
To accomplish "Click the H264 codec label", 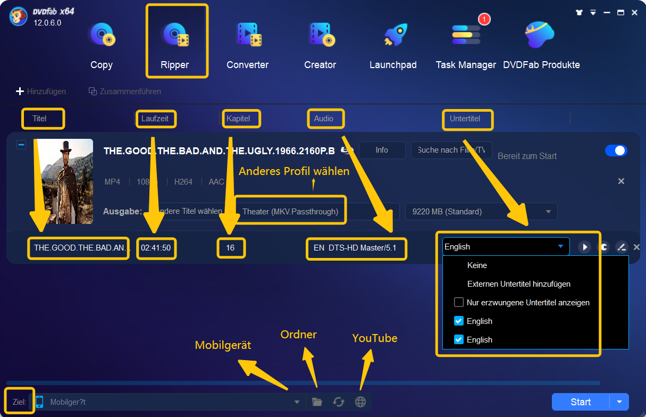I will click(x=183, y=181).
